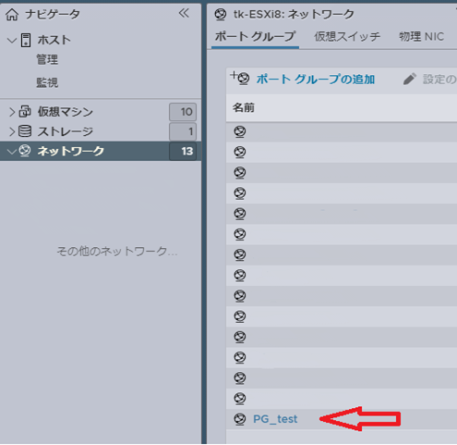
Task: Select the ポート グループ tab
Action: point(255,37)
